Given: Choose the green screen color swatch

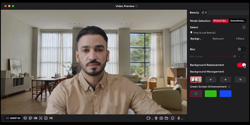Looking at the screenshot, I should click(x=210, y=93).
